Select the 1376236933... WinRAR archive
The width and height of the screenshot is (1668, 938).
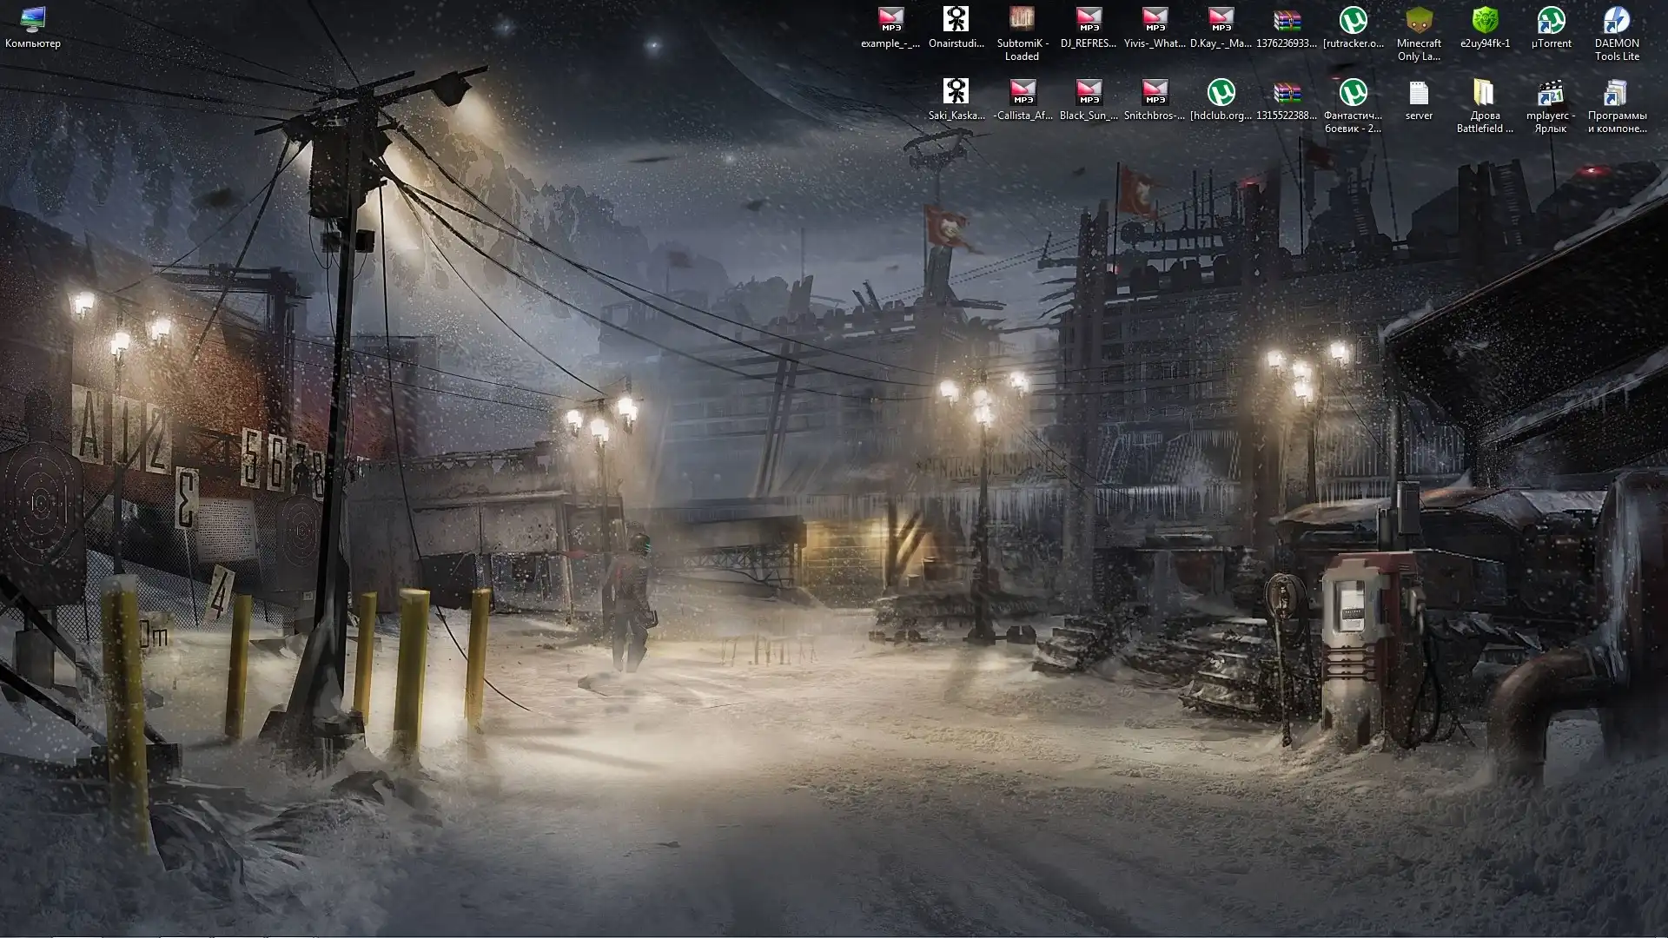(x=1287, y=22)
